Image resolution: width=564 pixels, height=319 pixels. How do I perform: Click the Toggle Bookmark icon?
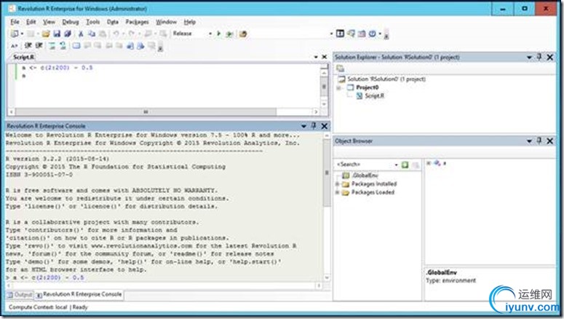[76, 46]
